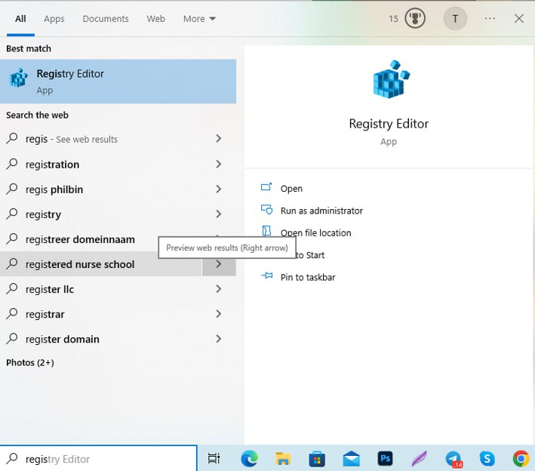Image resolution: width=535 pixels, height=471 pixels.
Task: Open Microsoft Store from the taskbar
Action: pyautogui.click(x=317, y=459)
